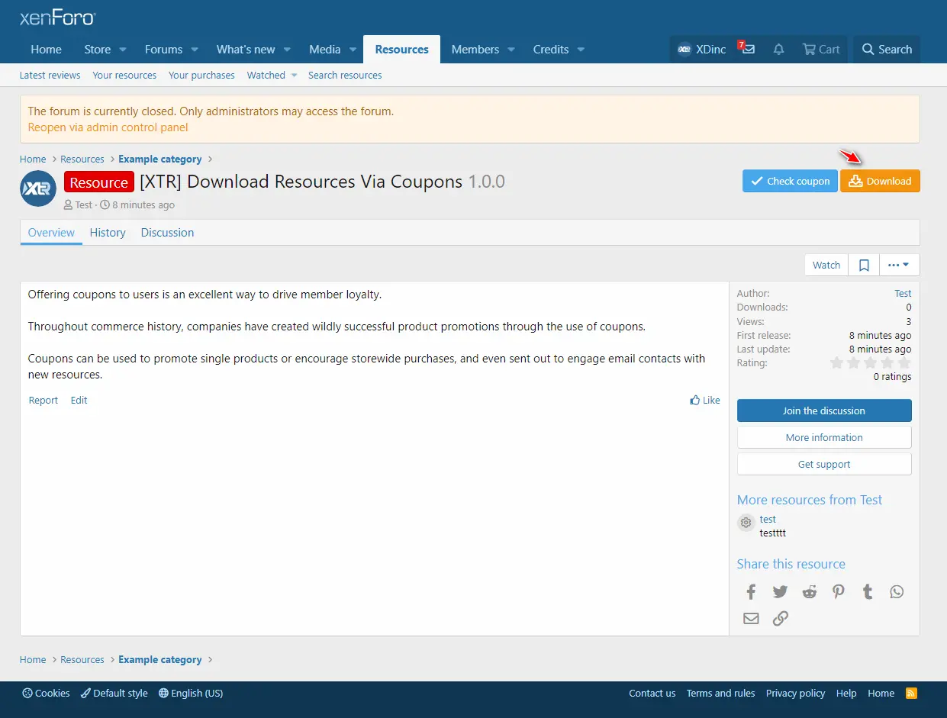The width and height of the screenshot is (947, 718).
Task: Open Cookies settings in footer
Action: pos(47,693)
